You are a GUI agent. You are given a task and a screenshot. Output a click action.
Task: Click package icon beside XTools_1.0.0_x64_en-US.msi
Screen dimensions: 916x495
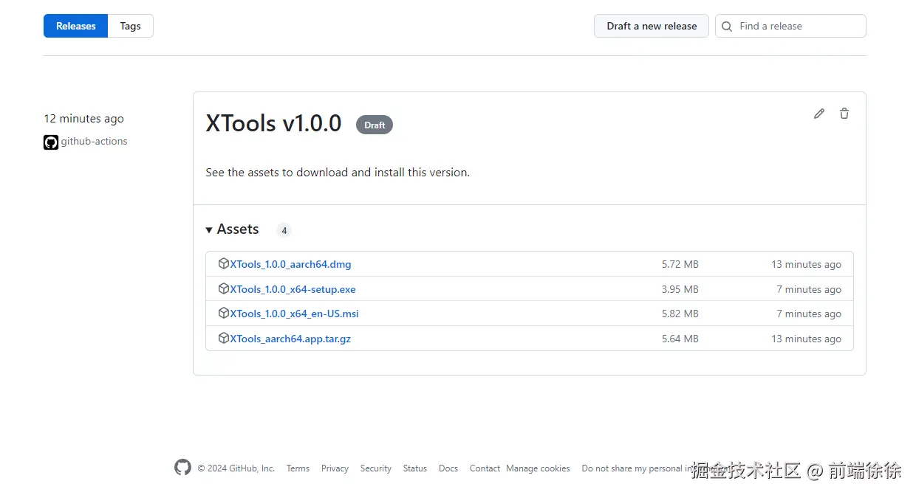[x=224, y=313]
